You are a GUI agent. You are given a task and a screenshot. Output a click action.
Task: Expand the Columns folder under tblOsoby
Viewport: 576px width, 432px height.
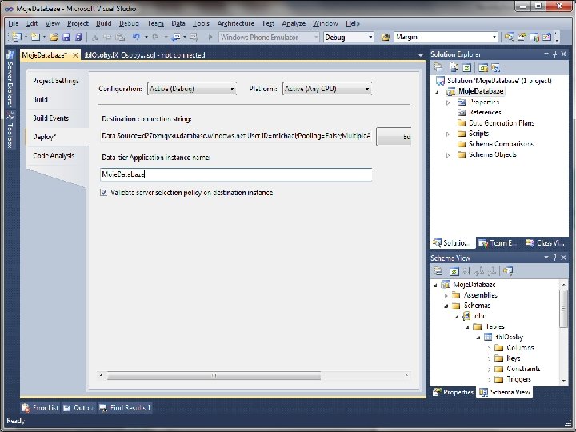click(x=489, y=348)
